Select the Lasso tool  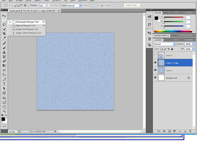pos(4,25)
